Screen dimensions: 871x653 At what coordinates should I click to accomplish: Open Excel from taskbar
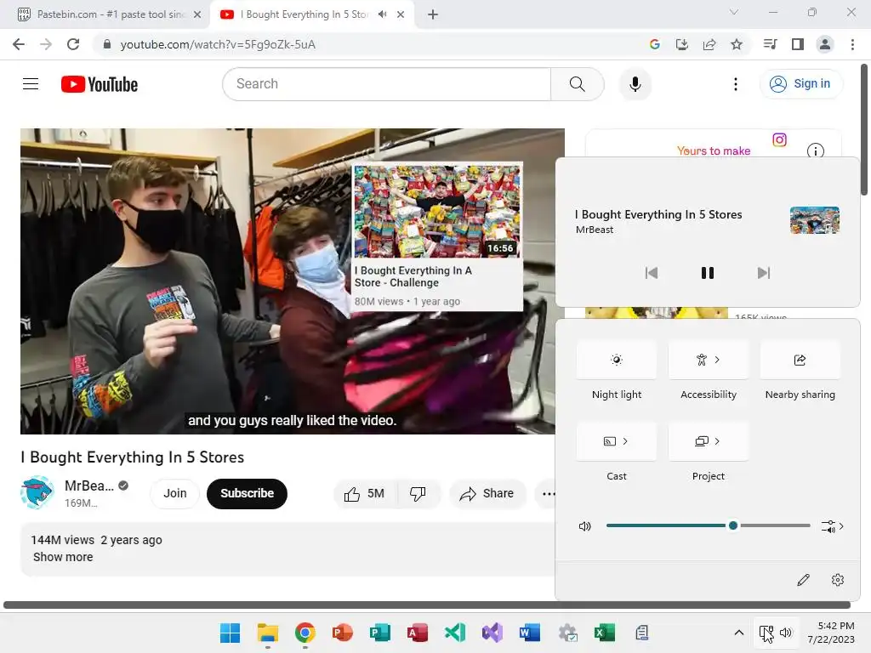(x=605, y=633)
